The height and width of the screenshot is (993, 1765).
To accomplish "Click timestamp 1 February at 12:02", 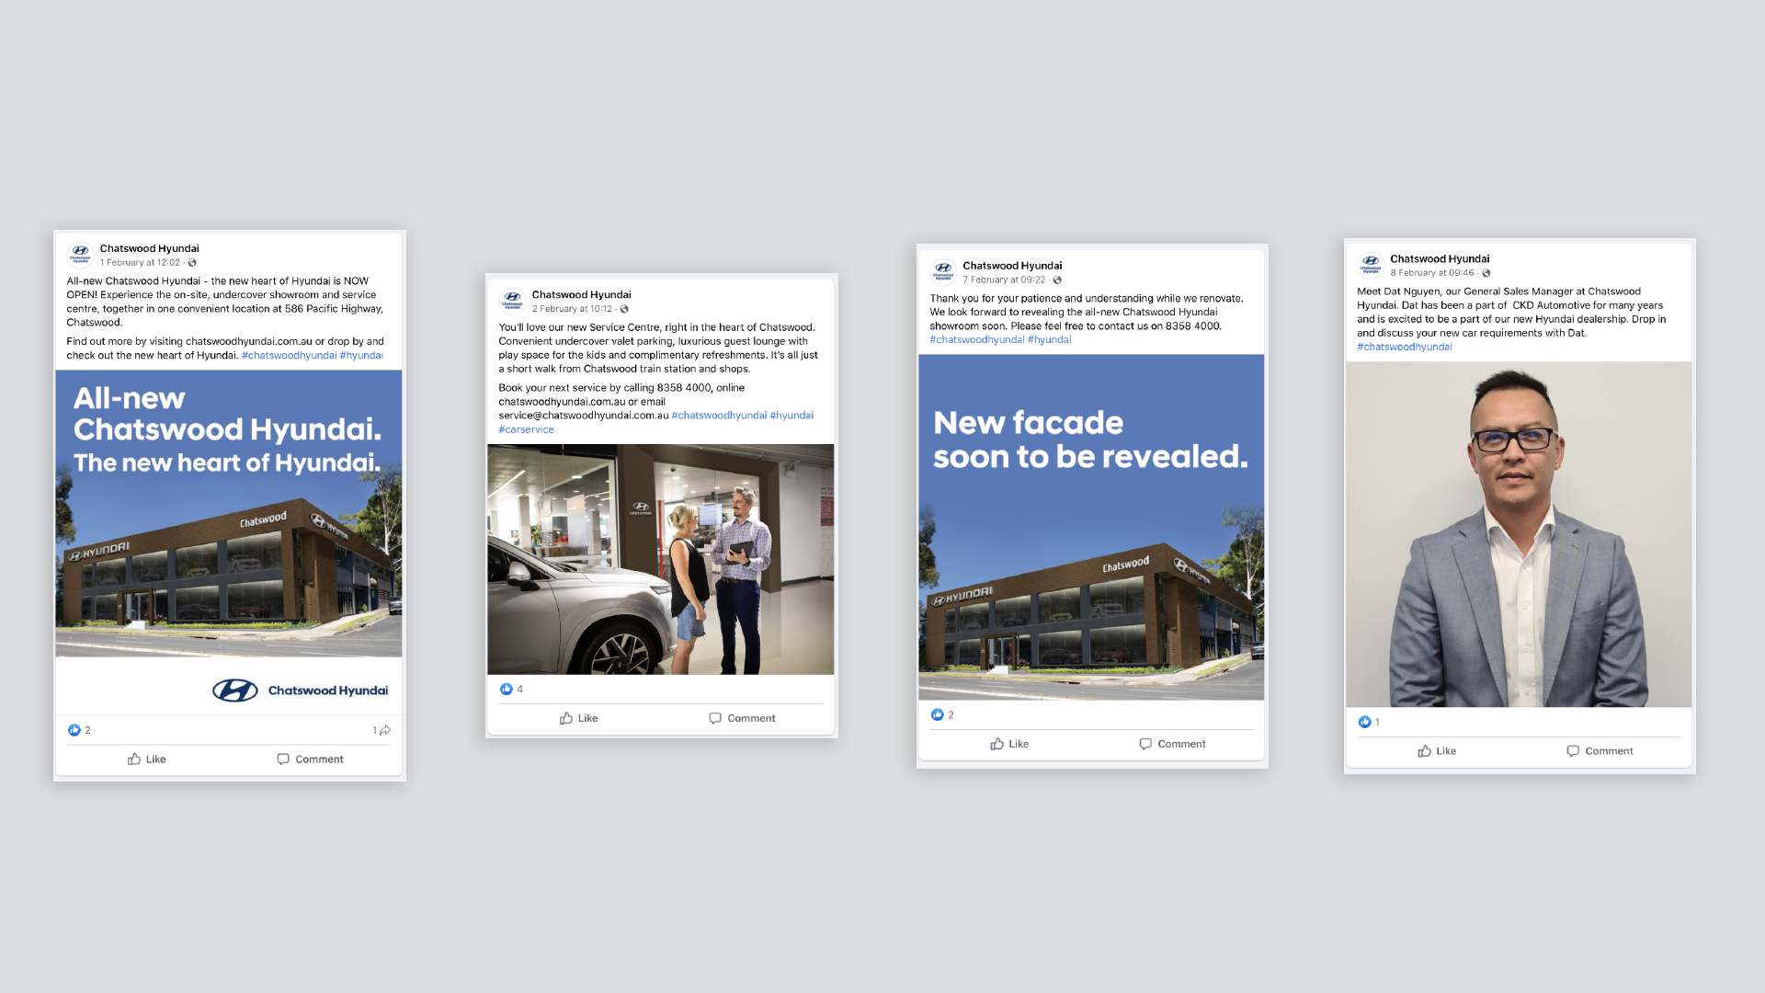I will click(x=140, y=263).
